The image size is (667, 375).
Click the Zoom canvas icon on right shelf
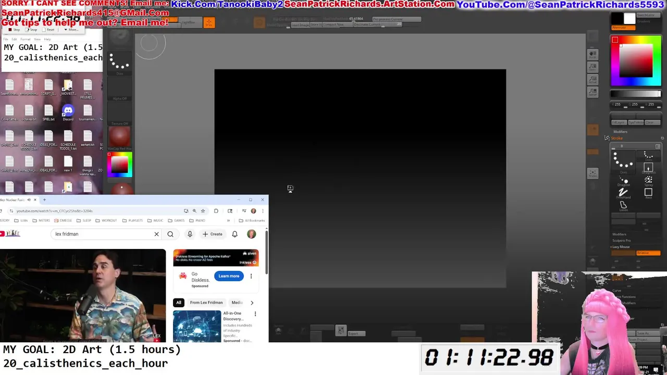click(592, 67)
